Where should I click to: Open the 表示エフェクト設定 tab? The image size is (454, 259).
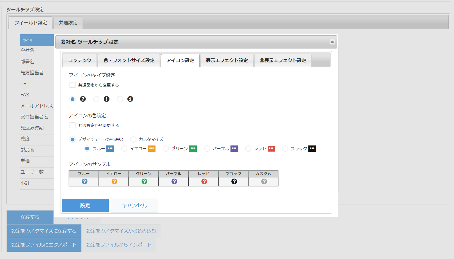pos(227,60)
